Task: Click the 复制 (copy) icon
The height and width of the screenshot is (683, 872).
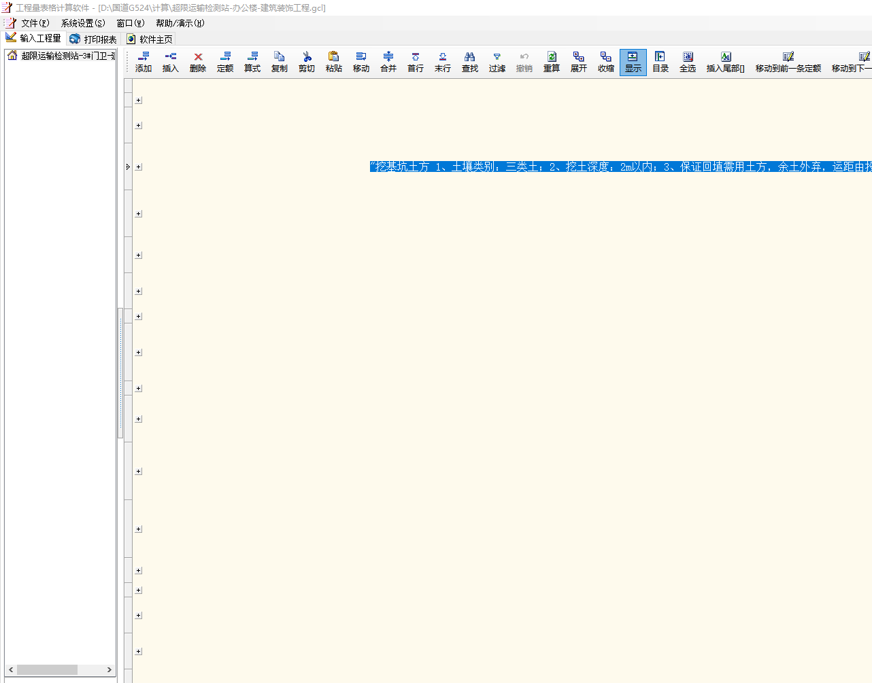Action: click(280, 62)
